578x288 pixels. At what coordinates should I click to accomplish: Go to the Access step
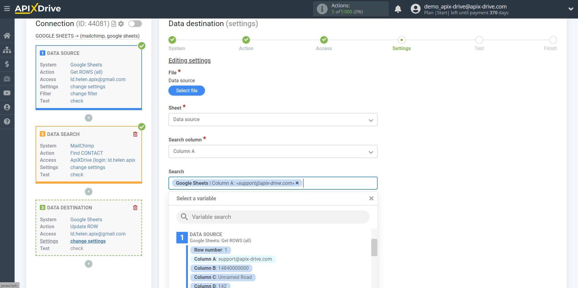click(324, 40)
